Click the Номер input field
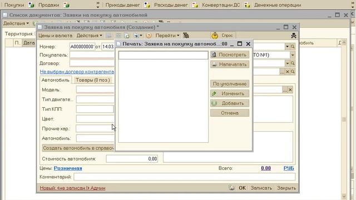This screenshot has width=356, height=200. [82, 47]
